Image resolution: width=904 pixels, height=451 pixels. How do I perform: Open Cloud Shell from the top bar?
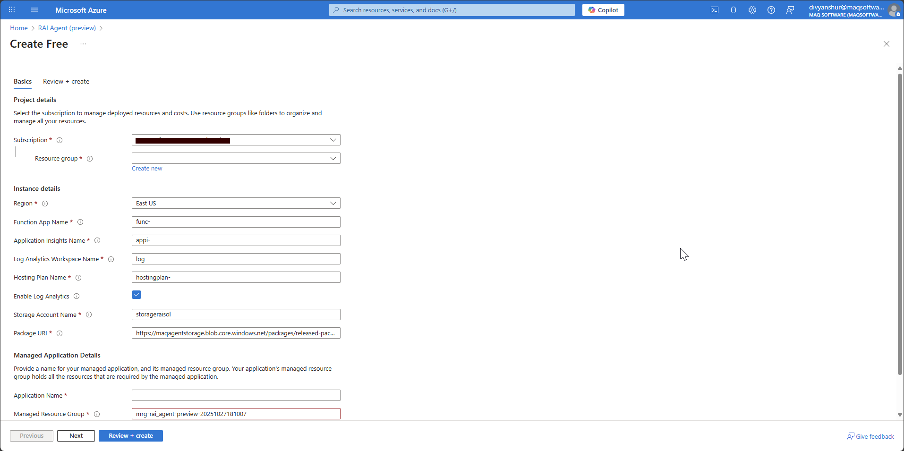715,10
